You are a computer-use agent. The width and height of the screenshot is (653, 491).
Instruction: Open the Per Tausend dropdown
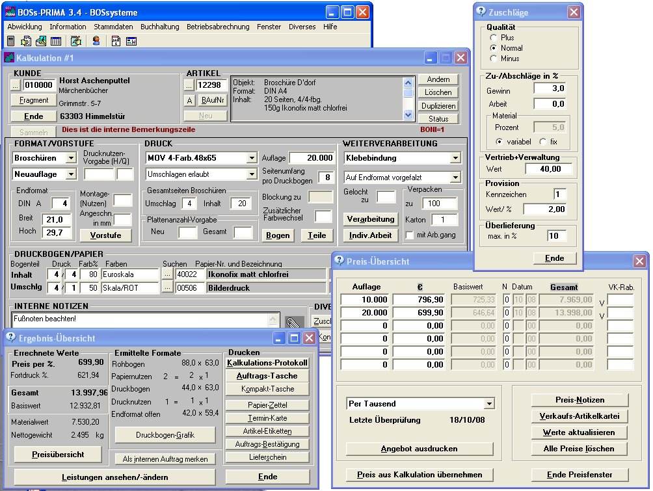pos(489,404)
